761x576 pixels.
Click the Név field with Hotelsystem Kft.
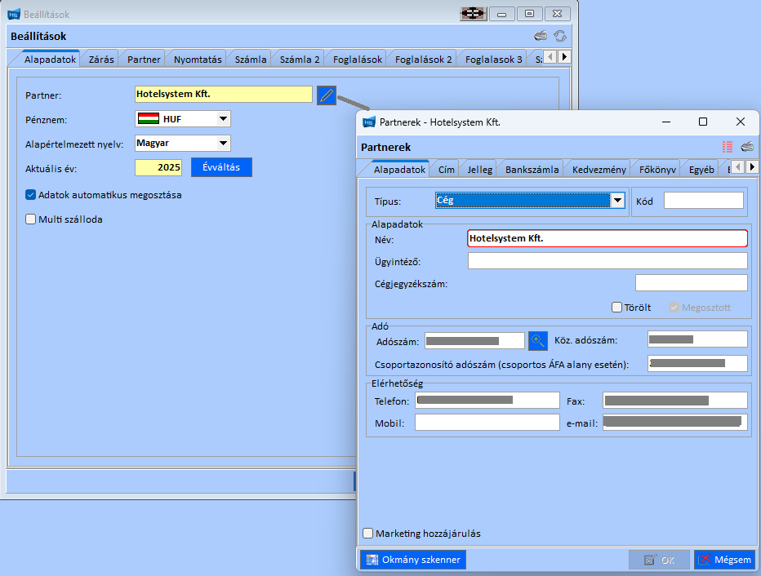coord(607,238)
